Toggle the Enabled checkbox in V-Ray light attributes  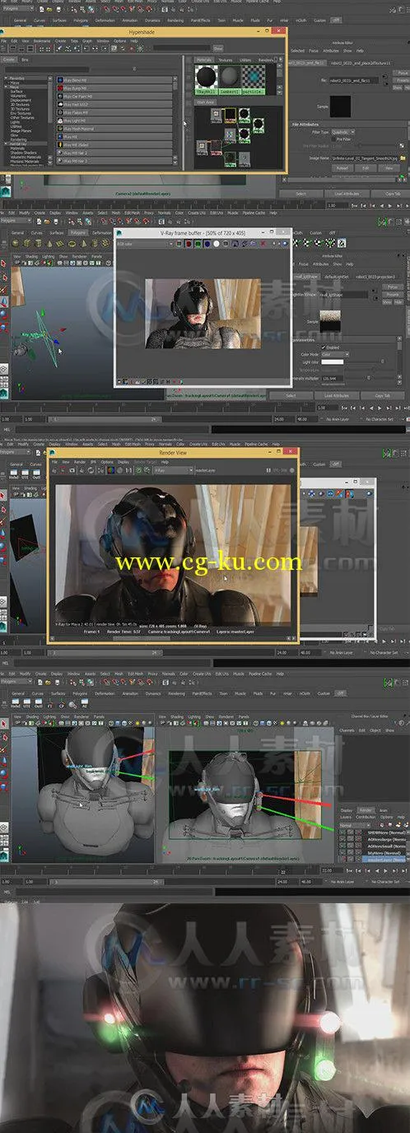click(324, 347)
